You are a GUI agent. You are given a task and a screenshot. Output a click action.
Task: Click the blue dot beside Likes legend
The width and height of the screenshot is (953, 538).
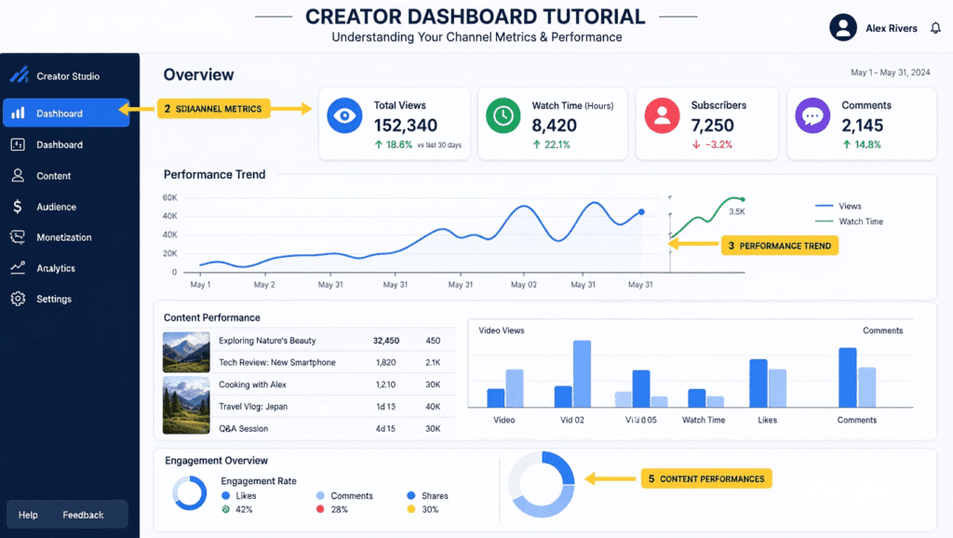225,495
